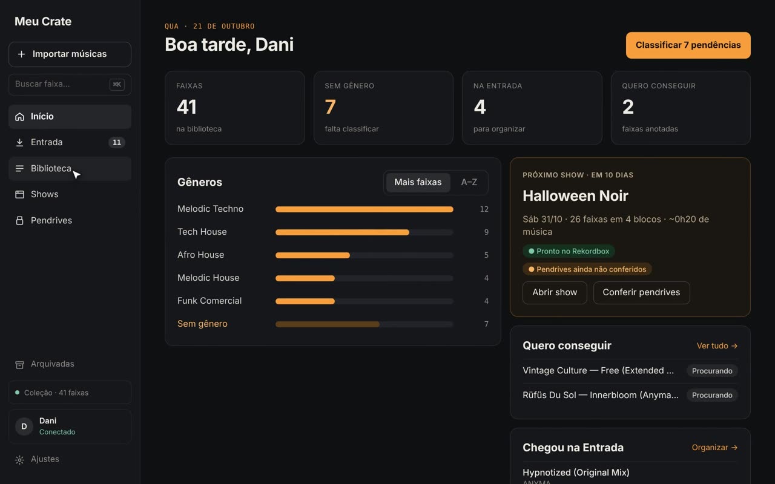Image resolution: width=775 pixels, height=484 pixels.
Task: Click the home icon beside Início
Action: (20, 117)
